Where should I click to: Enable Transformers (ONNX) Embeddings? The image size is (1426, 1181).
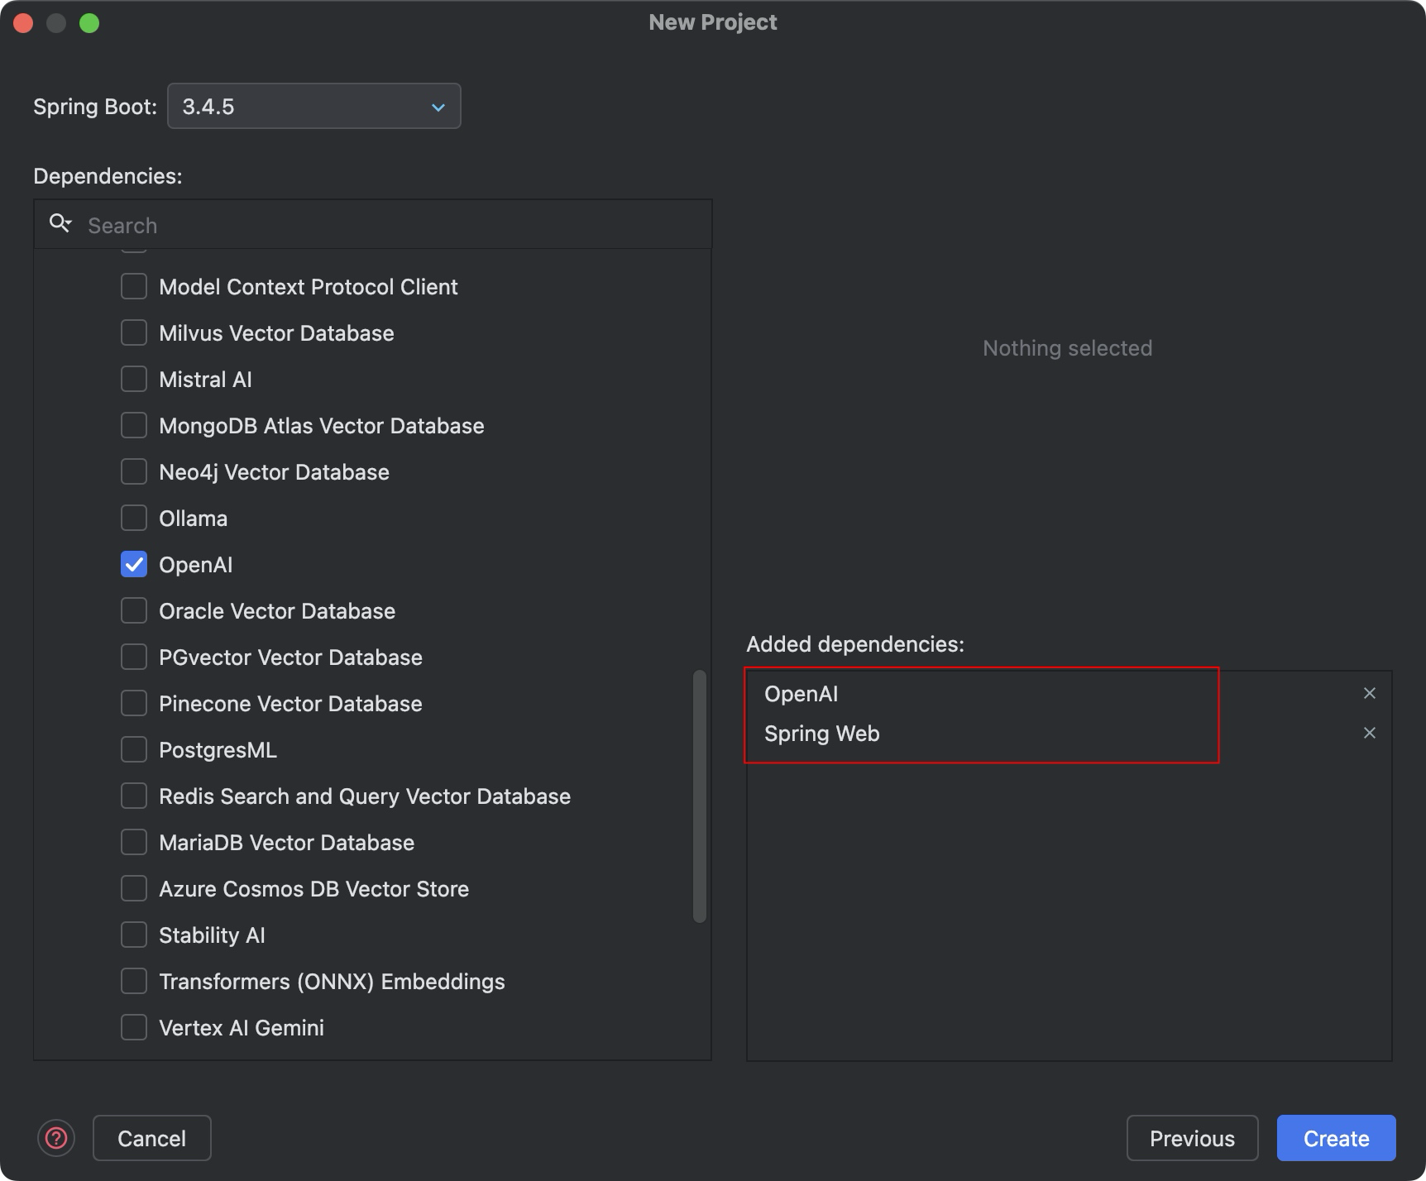(133, 981)
